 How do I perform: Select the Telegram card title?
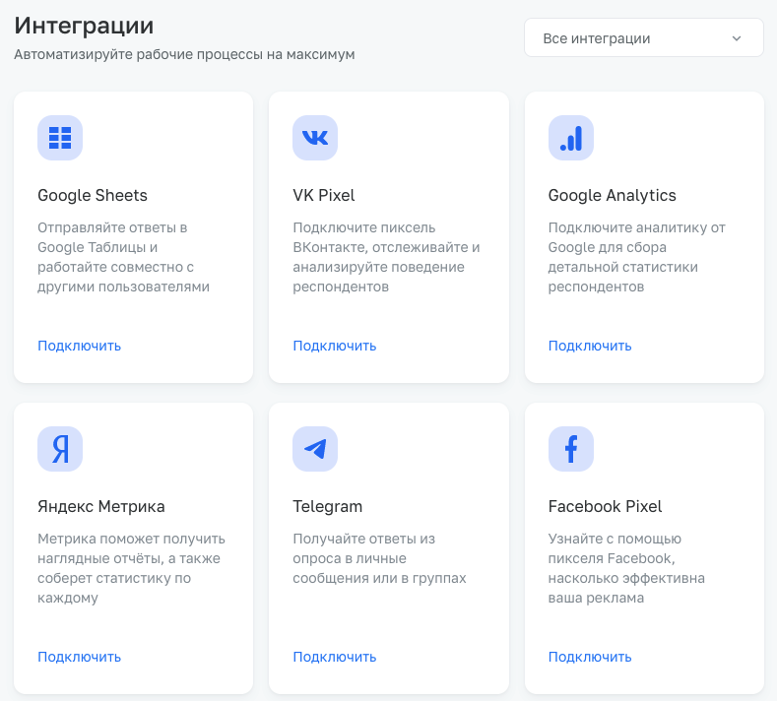(327, 506)
